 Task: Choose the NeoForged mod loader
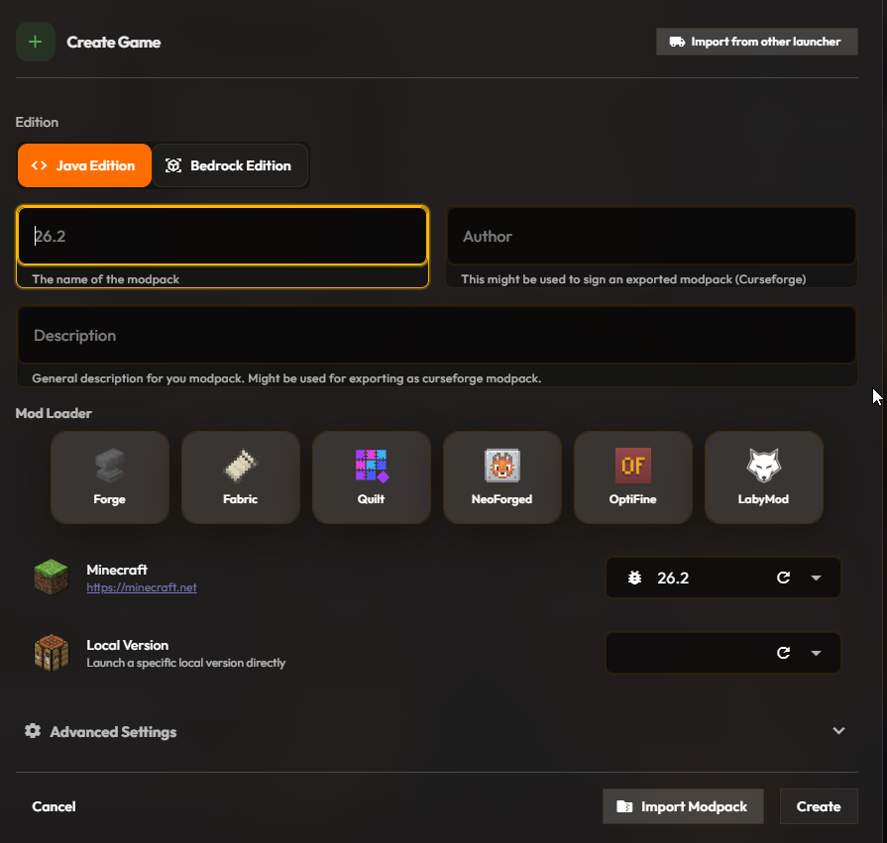501,477
